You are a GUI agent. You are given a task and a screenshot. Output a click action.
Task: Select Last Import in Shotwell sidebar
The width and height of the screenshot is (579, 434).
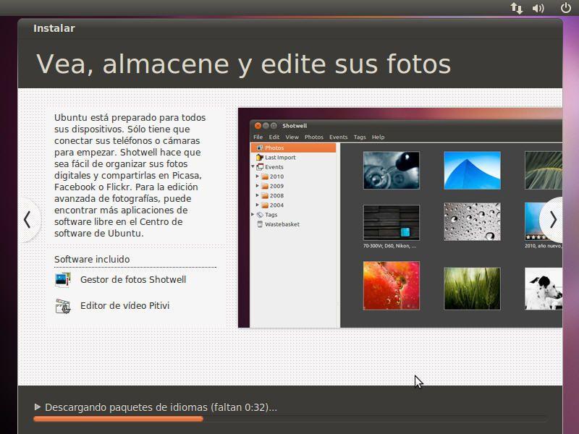(294, 157)
